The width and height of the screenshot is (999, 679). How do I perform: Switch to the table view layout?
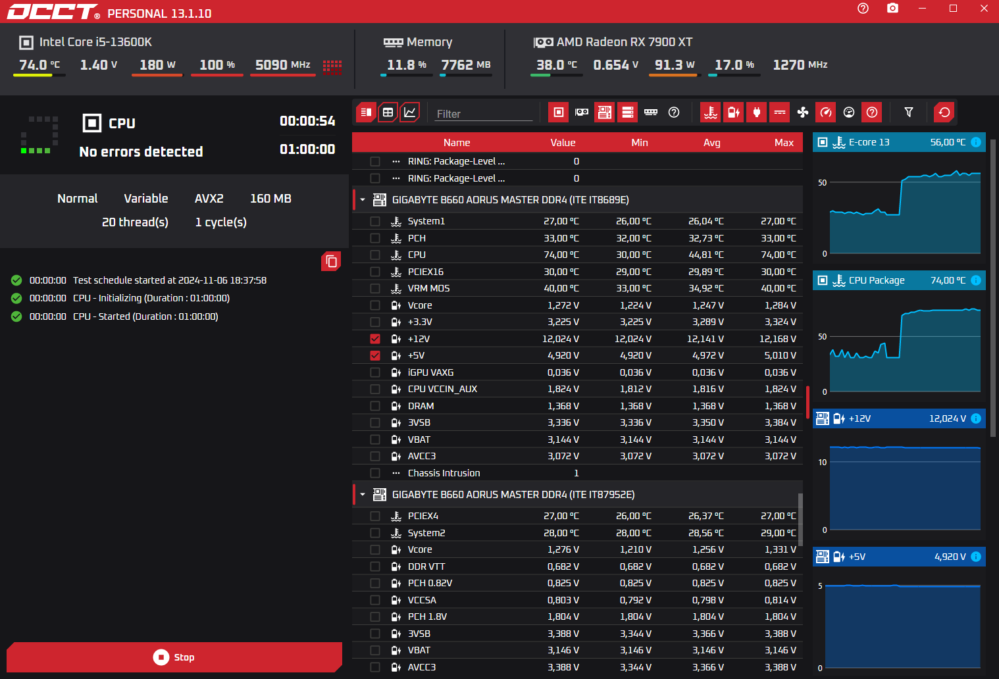click(x=388, y=113)
